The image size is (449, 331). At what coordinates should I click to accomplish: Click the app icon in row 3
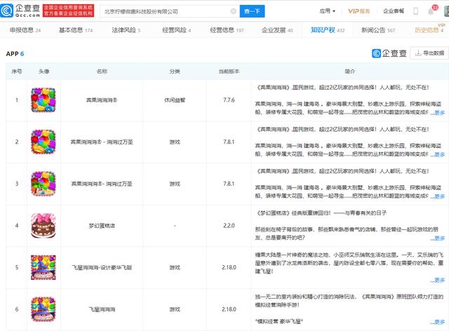(43, 184)
